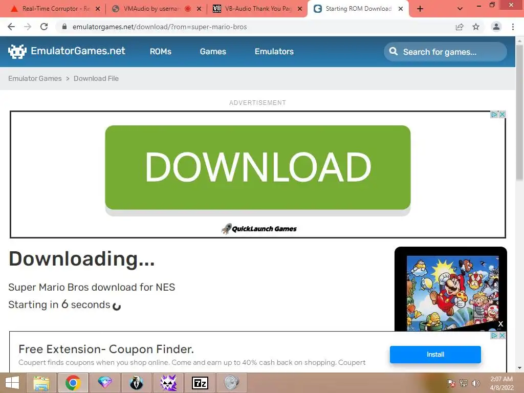Click the Install button in coupon ad
Screen dimensions: 524x393
(435, 354)
